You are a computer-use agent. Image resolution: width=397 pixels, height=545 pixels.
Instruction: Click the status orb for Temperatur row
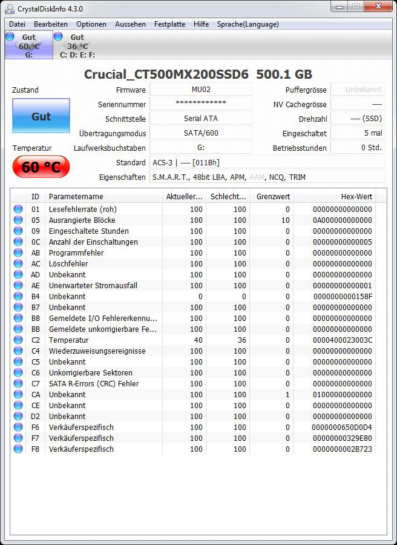tap(18, 340)
